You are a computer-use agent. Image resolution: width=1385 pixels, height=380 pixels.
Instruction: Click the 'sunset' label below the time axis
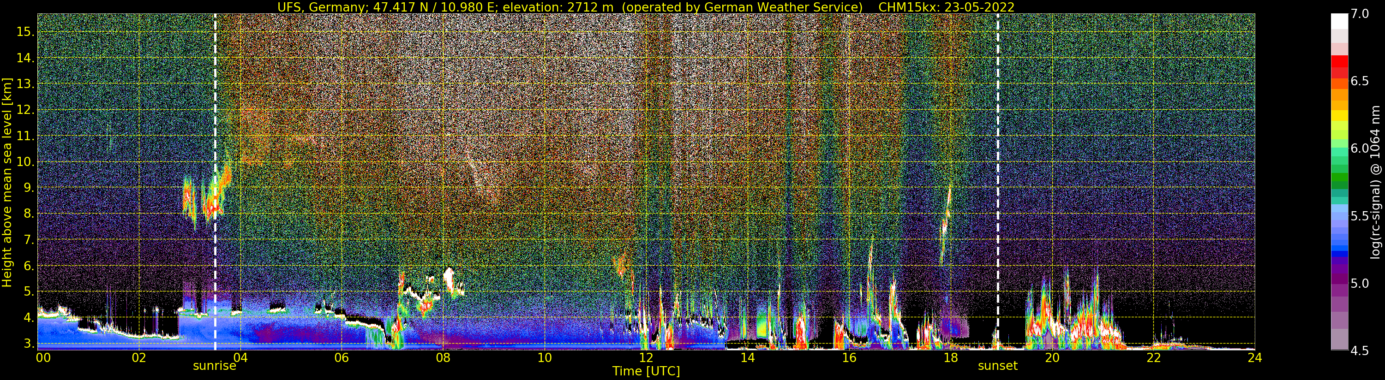[x=998, y=366]
